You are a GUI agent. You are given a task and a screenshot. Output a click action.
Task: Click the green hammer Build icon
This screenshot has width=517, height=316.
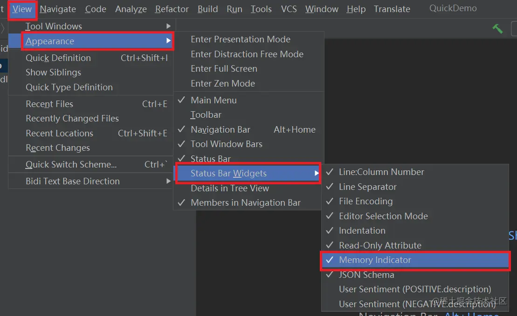coord(497,28)
